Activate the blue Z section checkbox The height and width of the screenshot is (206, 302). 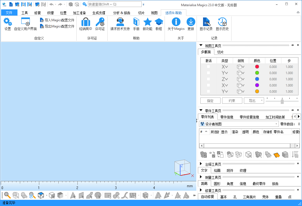click(x=208, y=79)
